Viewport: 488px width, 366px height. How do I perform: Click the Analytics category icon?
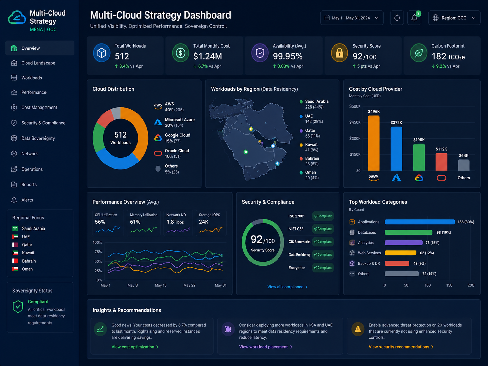click(352, 243)
